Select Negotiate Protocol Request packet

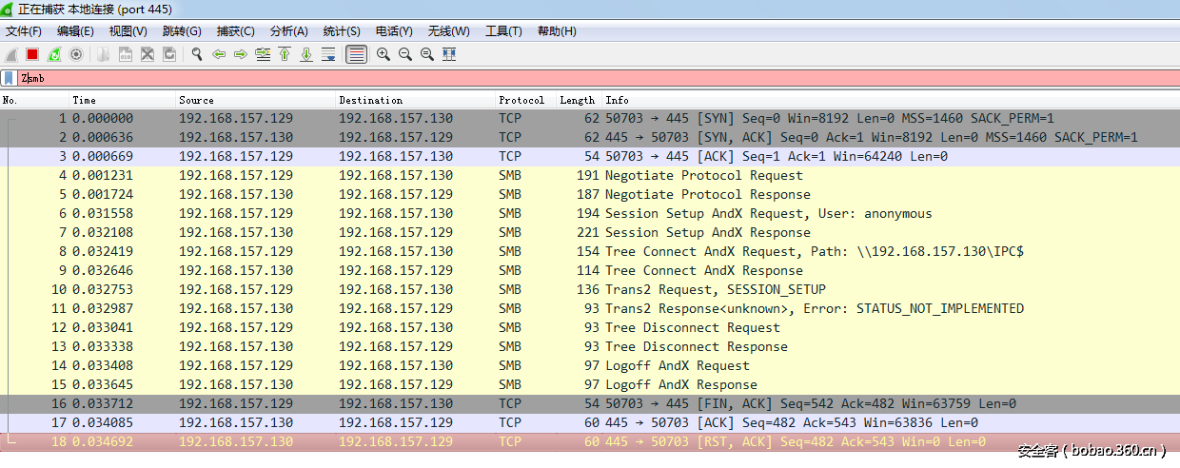point(590,175)
